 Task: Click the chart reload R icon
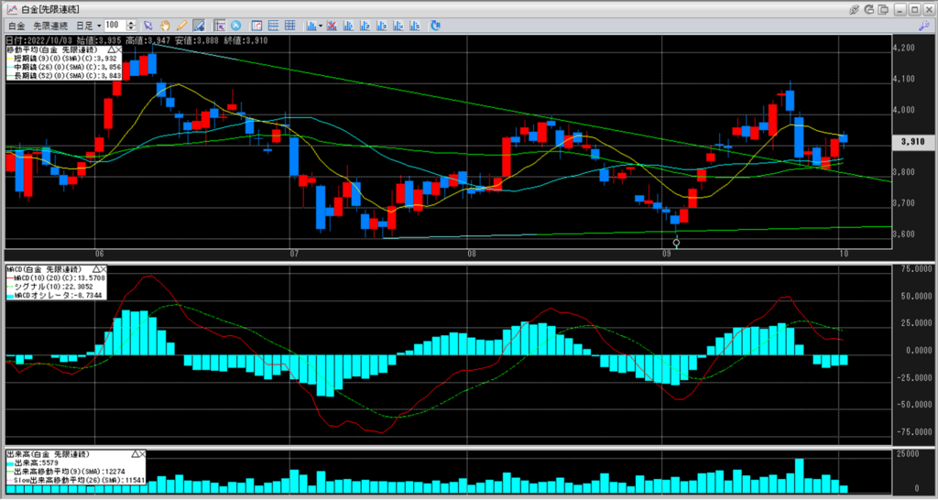[435, 26]
